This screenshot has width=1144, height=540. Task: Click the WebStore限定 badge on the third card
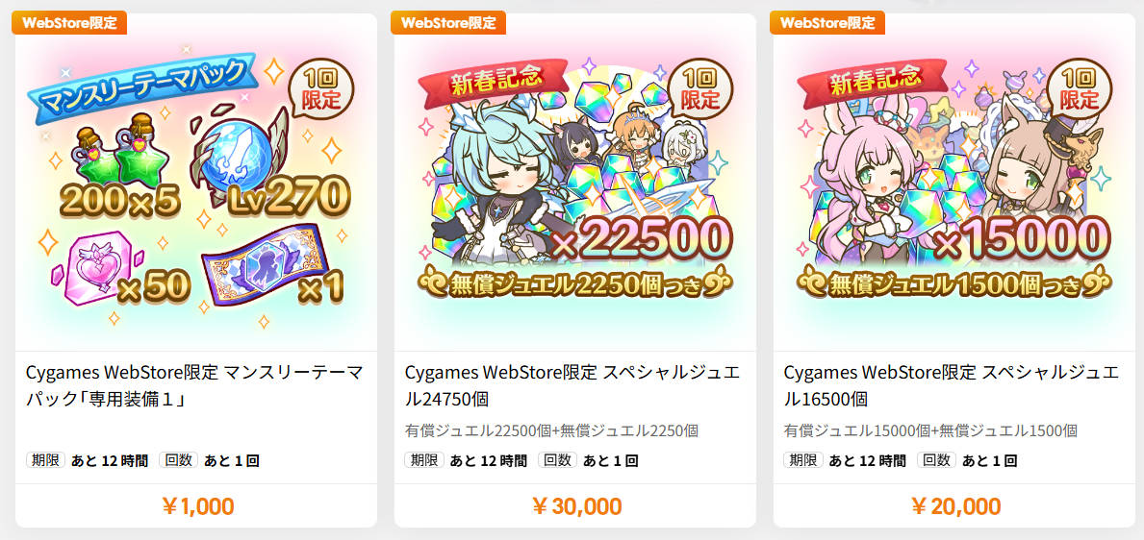[x=827, y=23]
